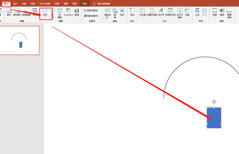Open 缩放定位 zoom options
The width and height of the screenshot is (239, 154).
108,13
